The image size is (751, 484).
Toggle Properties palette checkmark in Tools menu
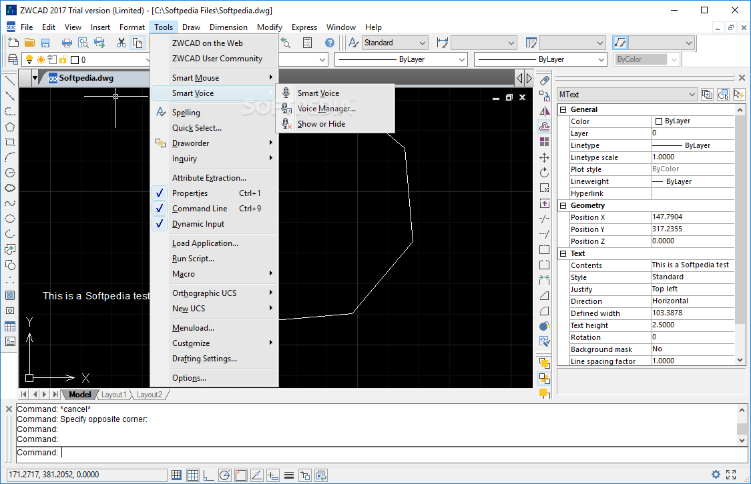click(x=160, y=193)
